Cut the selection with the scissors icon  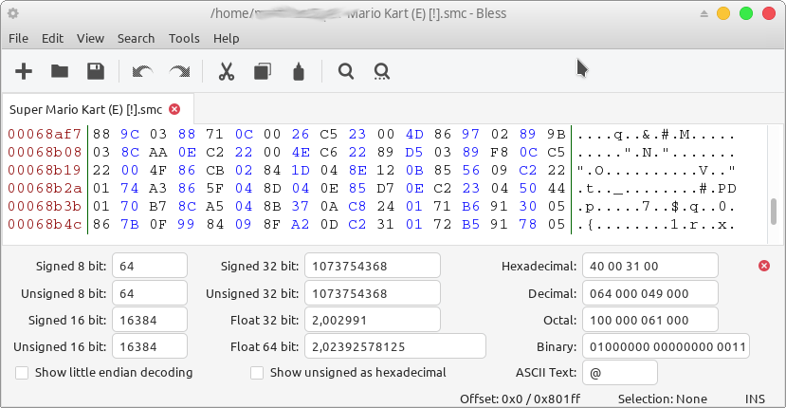[x=227, y=71]
